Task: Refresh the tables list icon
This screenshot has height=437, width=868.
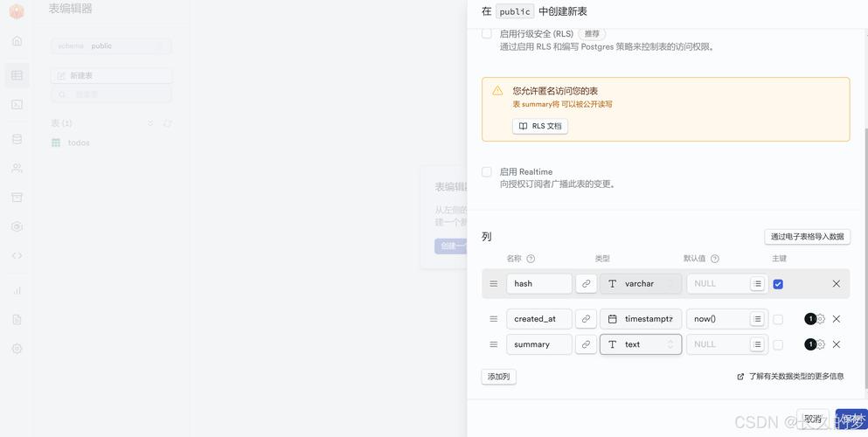Action: pyautogui.click(x=167, y=123)
